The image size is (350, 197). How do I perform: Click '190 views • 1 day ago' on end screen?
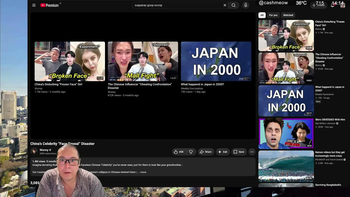coord(193,92)
